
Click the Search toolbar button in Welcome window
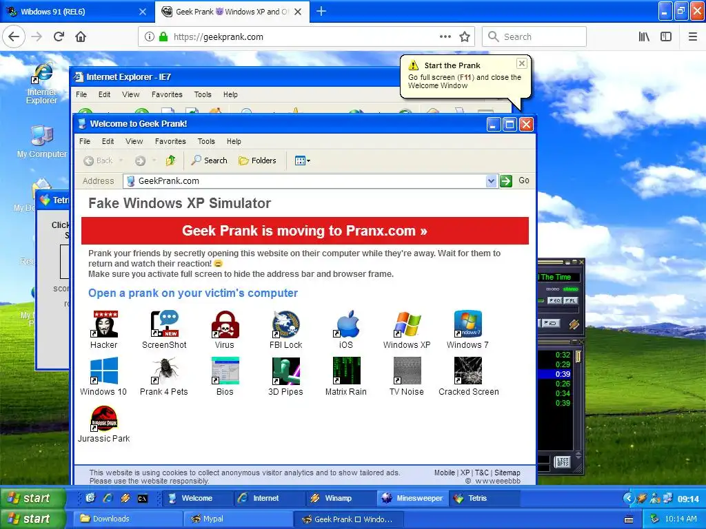[209, 160]
